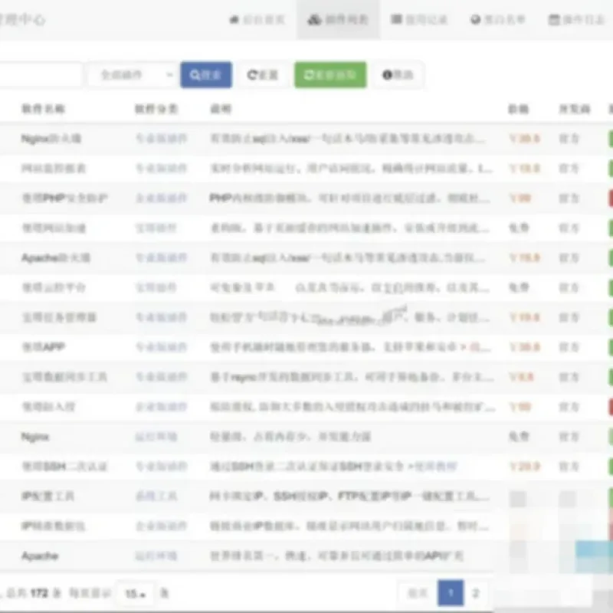Viewport: 613px width, 613px height.
Task: Click the price cell in the Apache防火墙 row
Action: tap(525, 257)
